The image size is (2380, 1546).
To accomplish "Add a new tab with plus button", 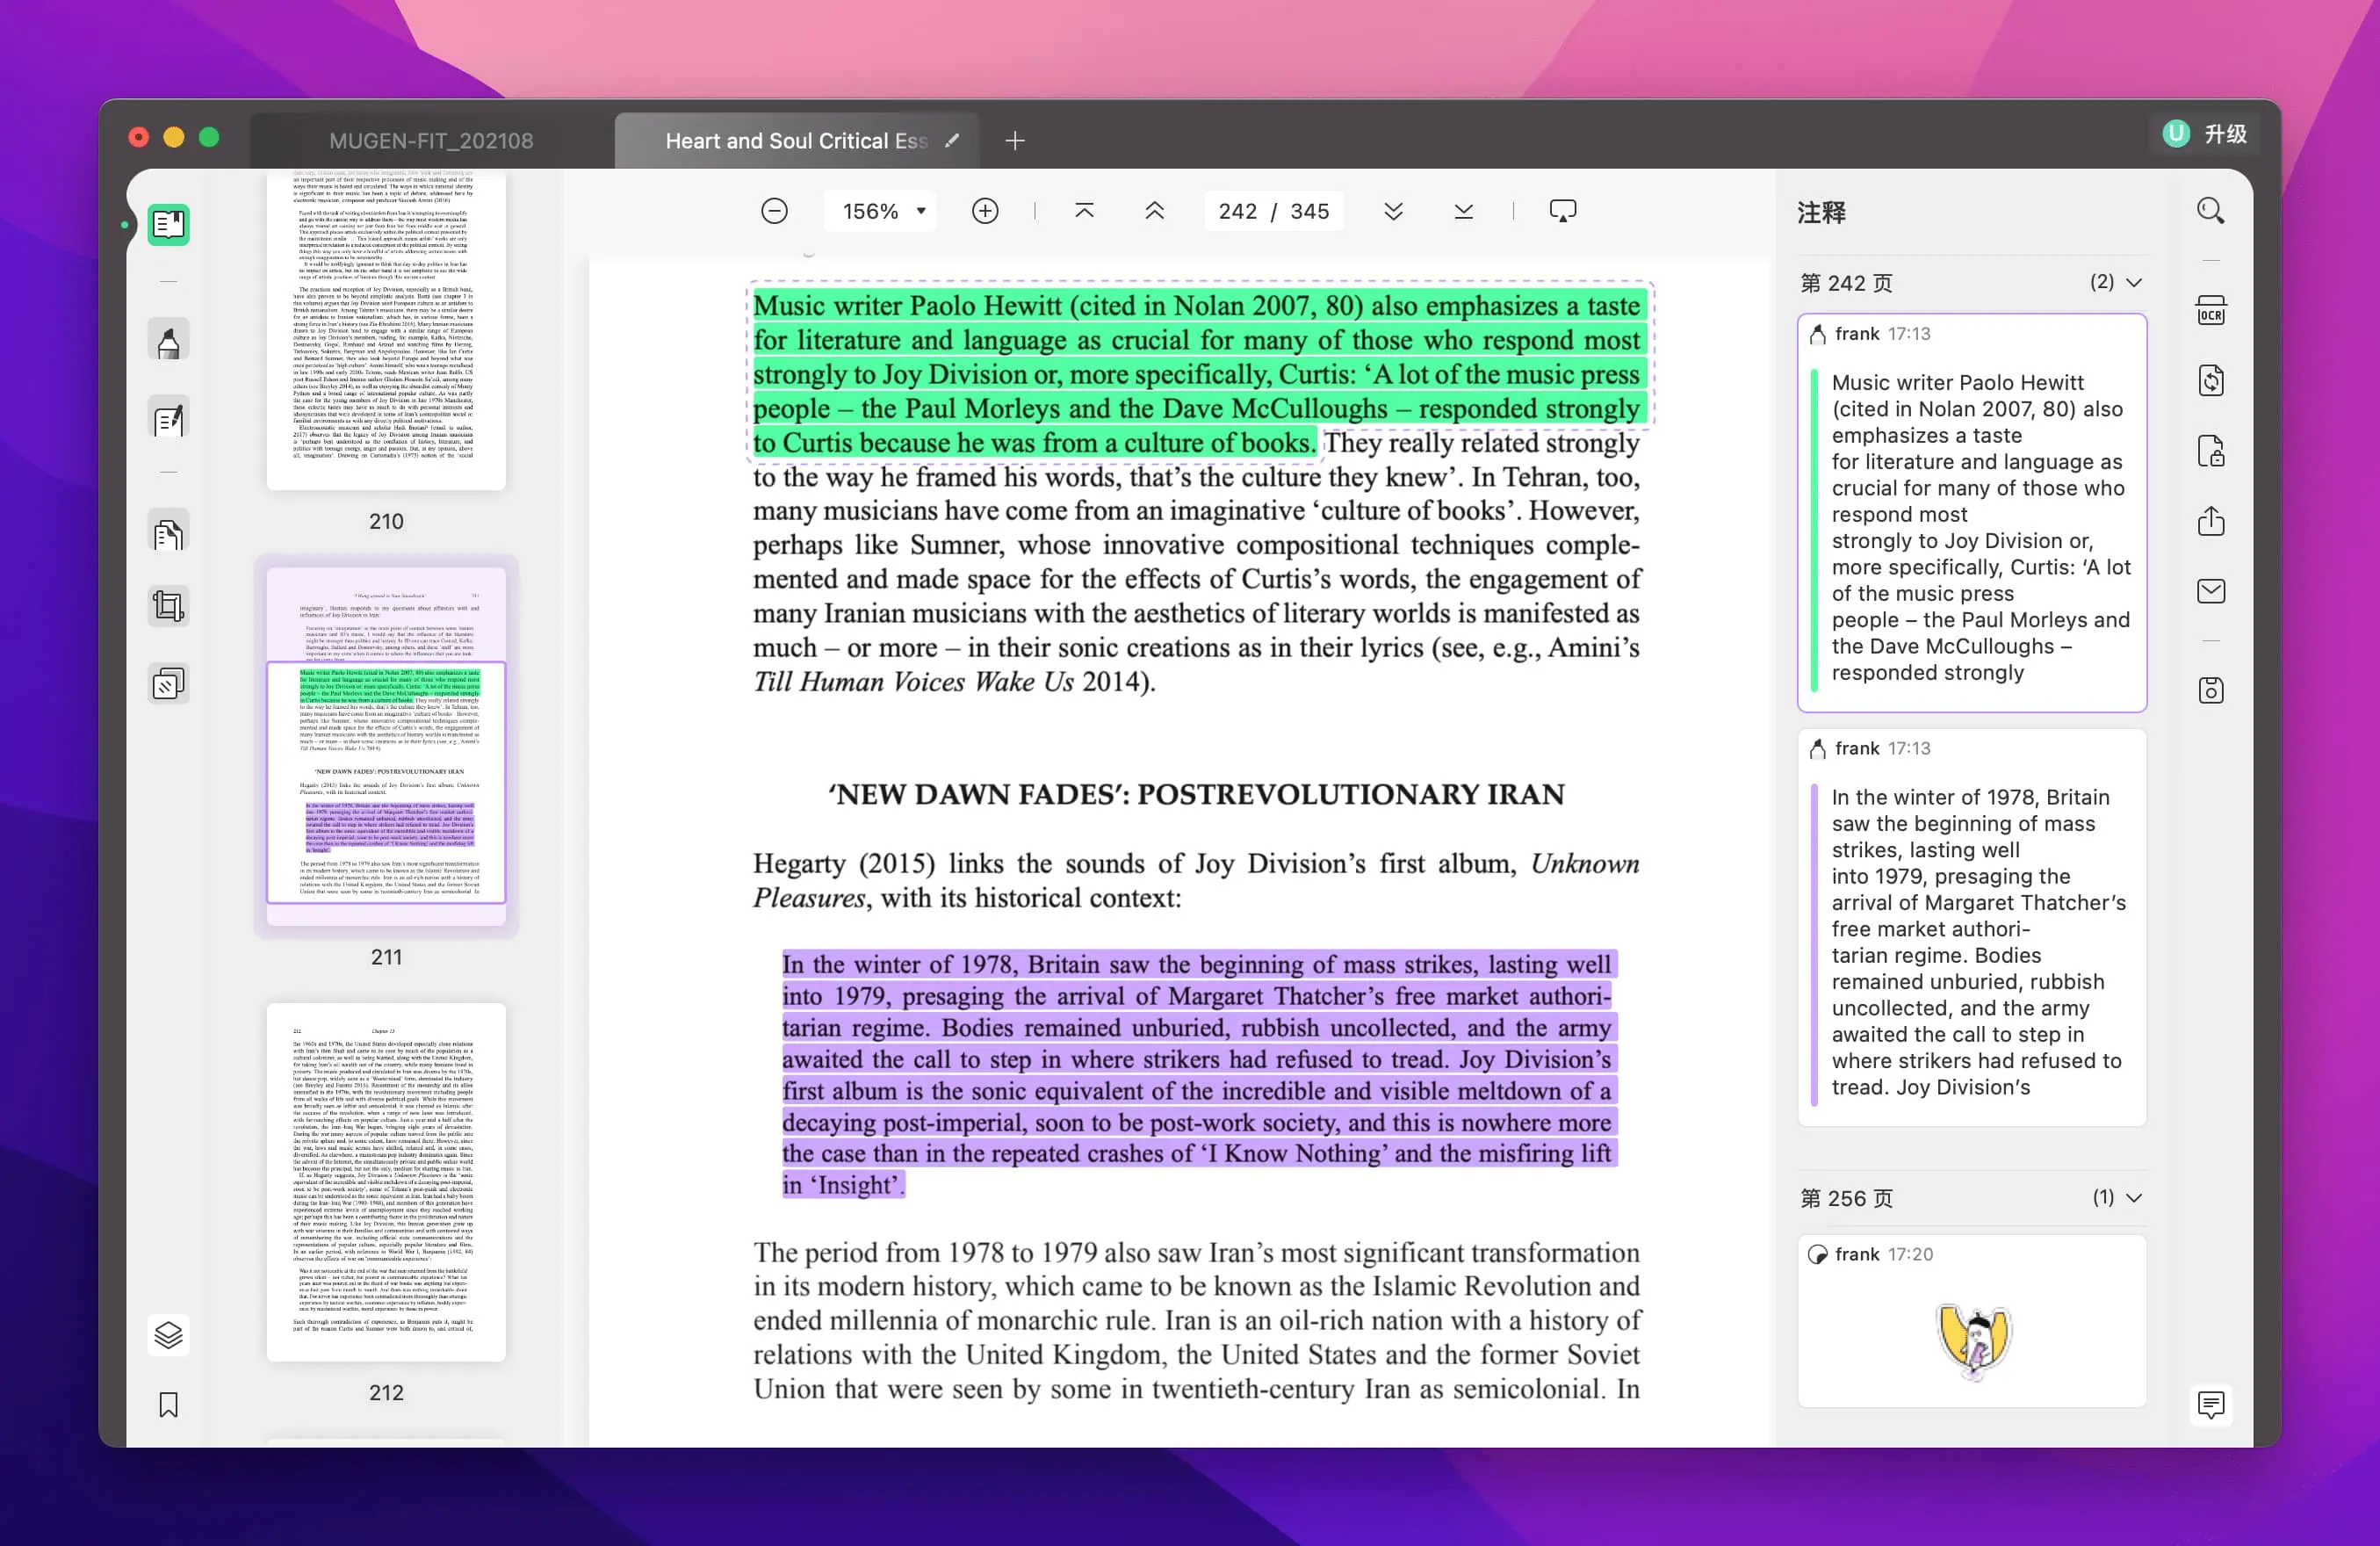I will tap(1014, 141).
